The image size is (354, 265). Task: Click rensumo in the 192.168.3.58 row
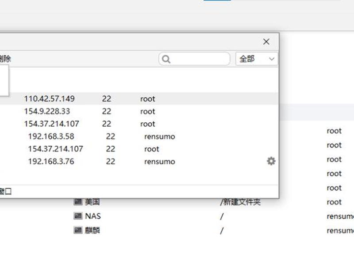[160, 136]
